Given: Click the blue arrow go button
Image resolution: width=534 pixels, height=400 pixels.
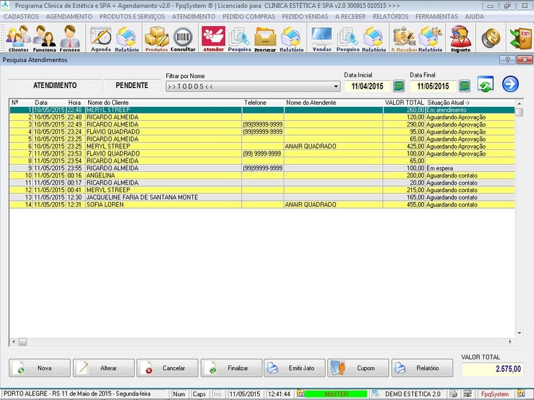Looking at the screenshot, I should pyautogui.click(x=510, y=84).
